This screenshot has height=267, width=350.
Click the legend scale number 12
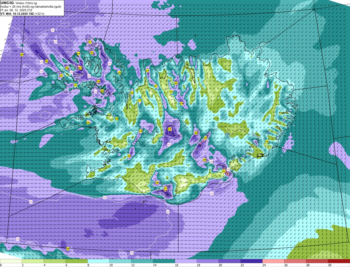(133, 265)
